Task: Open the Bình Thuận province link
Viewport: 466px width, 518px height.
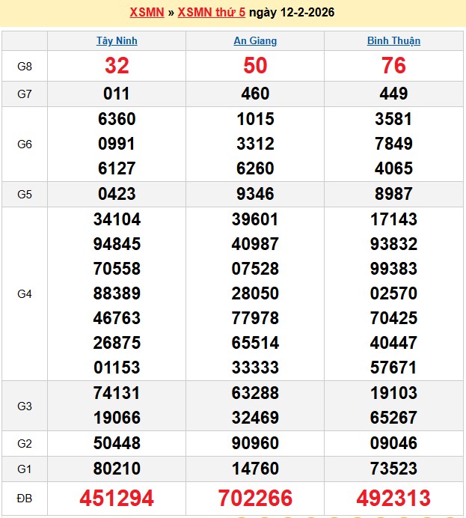Action: (x=393, y=41)
